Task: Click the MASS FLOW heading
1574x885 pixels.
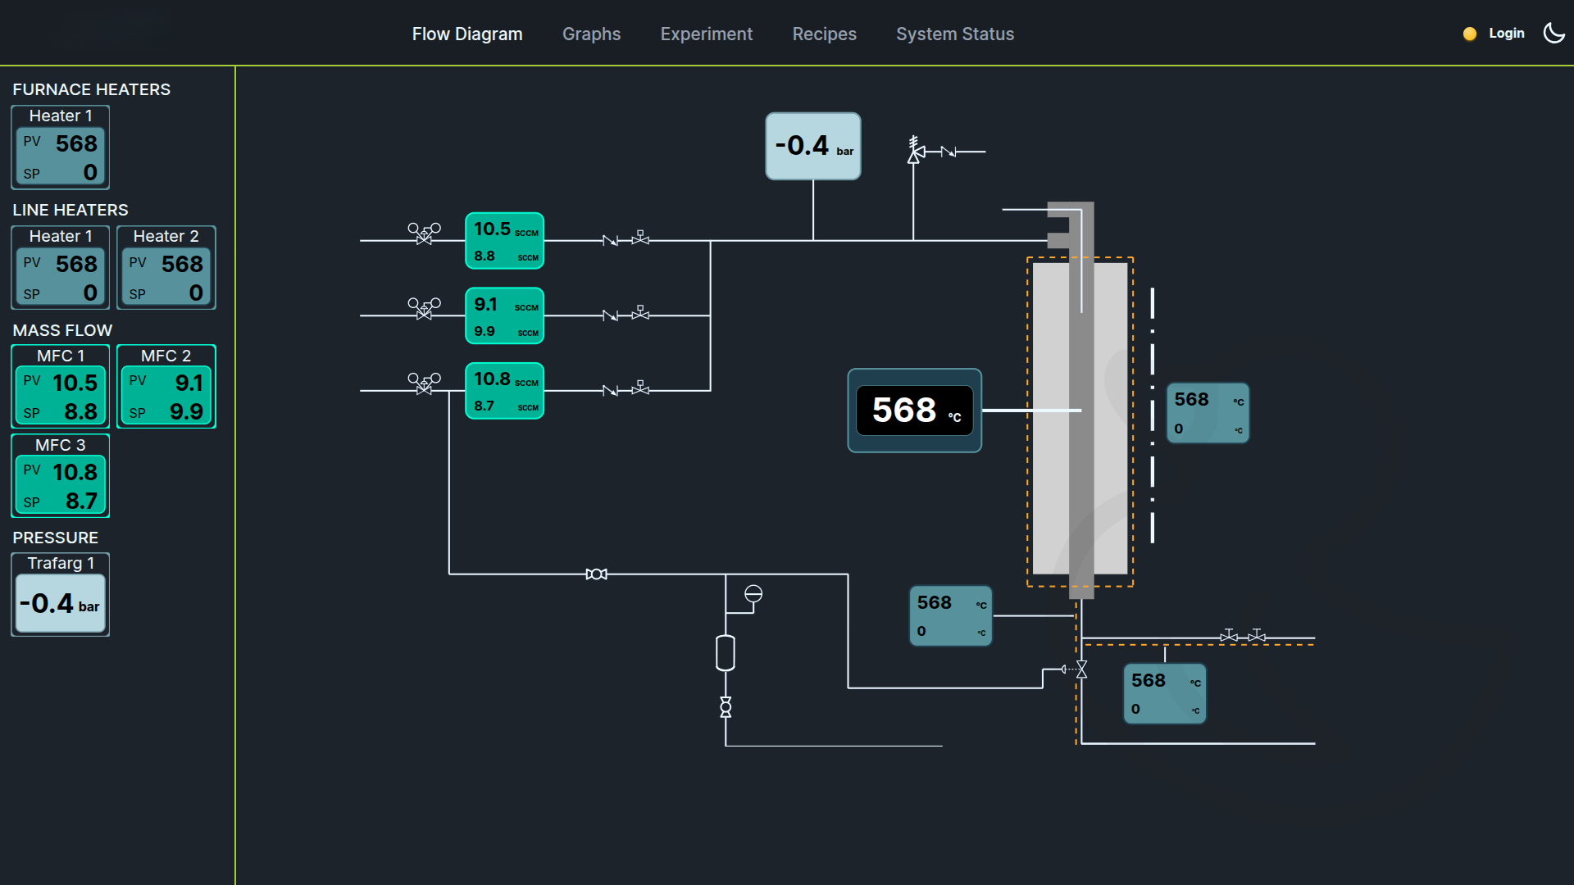Action: tap(62, 330)
